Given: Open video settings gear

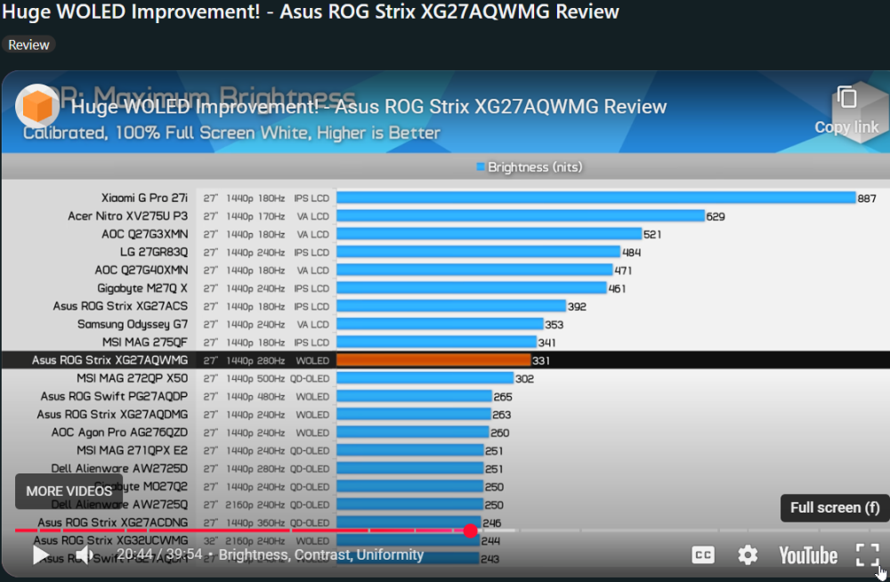Looking at the screenshot, I should tap(748, 554).
